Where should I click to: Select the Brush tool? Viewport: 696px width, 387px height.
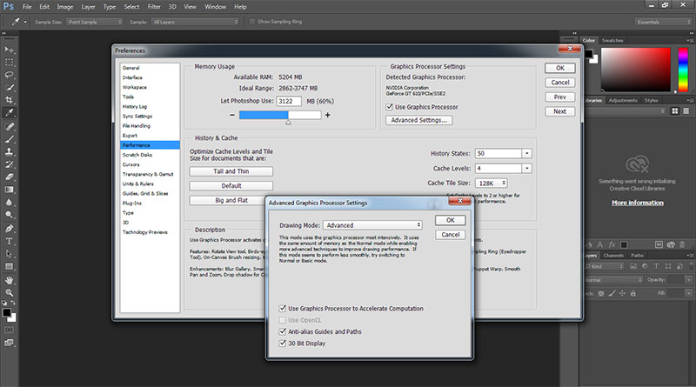click(10, 139)
